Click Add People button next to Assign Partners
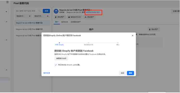The image size is (180, 93). 59,17
